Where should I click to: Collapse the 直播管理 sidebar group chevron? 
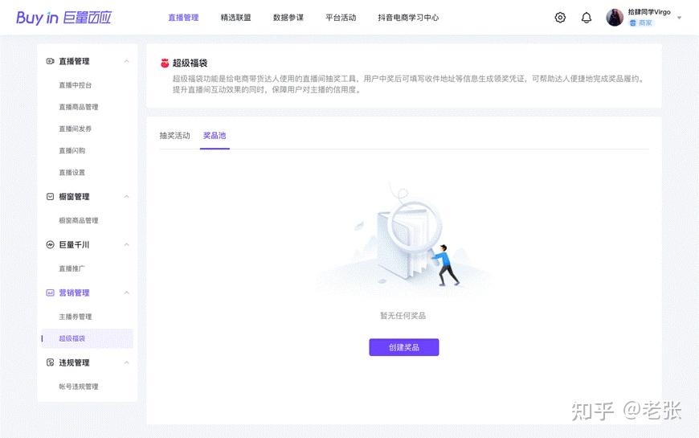[x=127, y=61]
